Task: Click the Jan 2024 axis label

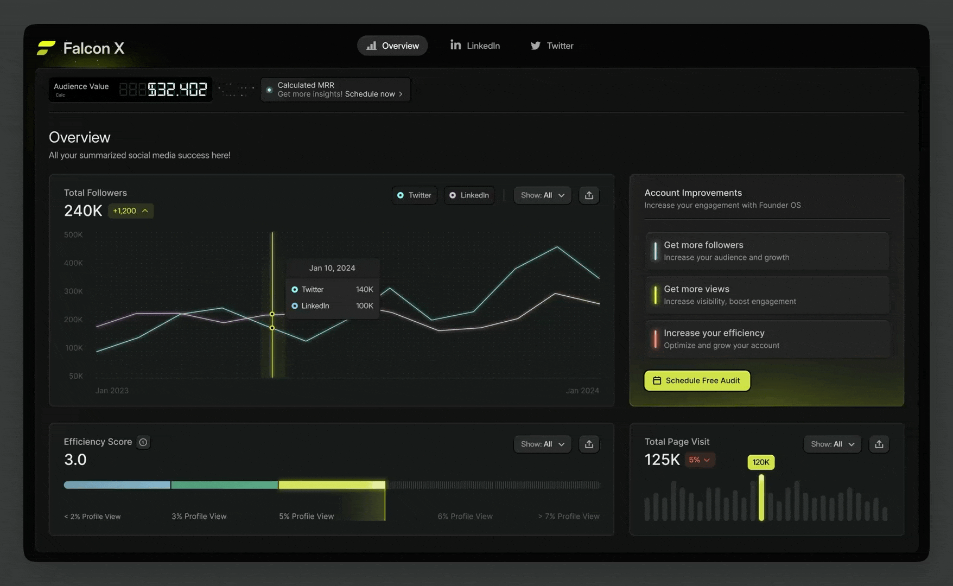Action: coord(582,391)
